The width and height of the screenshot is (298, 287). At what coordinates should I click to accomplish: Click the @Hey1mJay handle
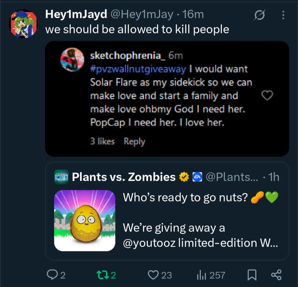[142, 14]
